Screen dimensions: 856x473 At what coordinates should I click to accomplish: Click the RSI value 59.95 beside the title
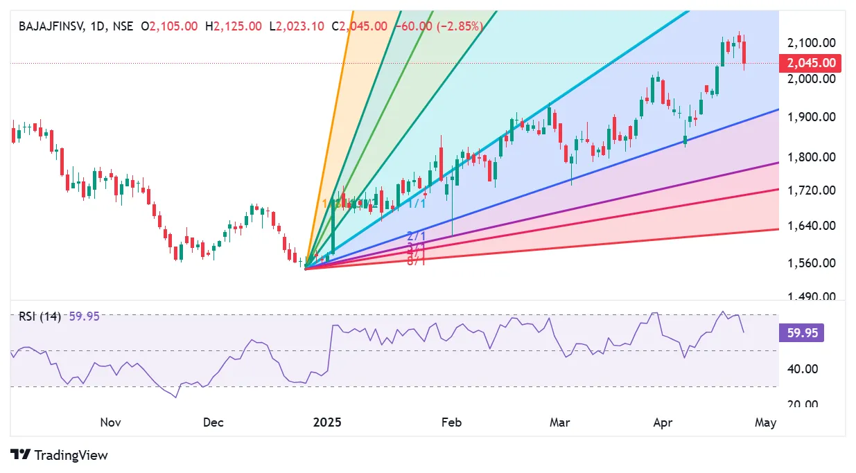(85, 316)
